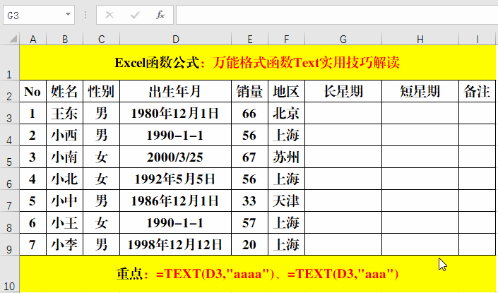The height and width of the screenshot is (293, 498).
Task: Select column I header
Action: (x=477, y=39)
